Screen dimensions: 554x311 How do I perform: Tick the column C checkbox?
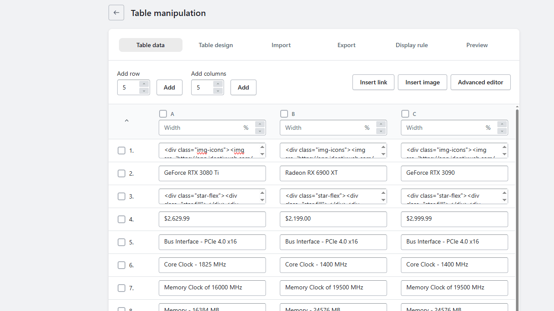pos(405,114)
